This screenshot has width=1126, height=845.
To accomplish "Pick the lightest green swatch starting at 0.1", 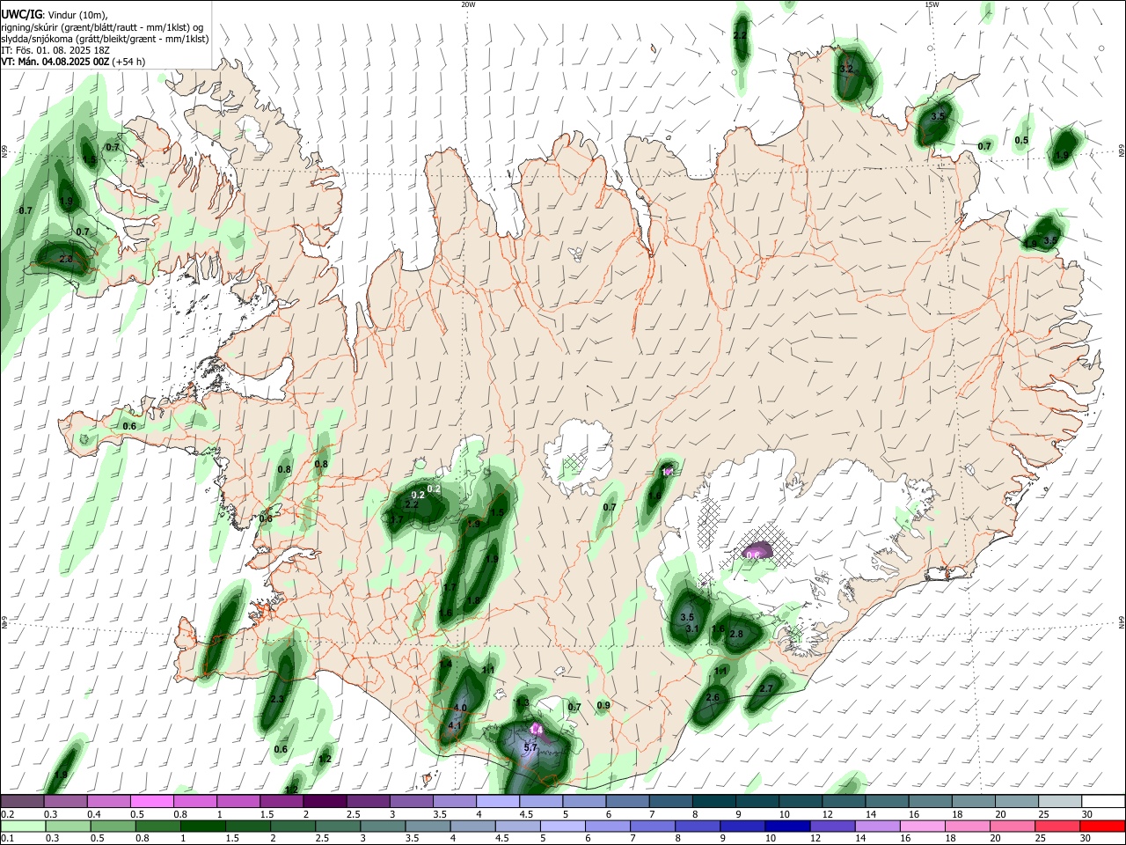I will [23, 827].
